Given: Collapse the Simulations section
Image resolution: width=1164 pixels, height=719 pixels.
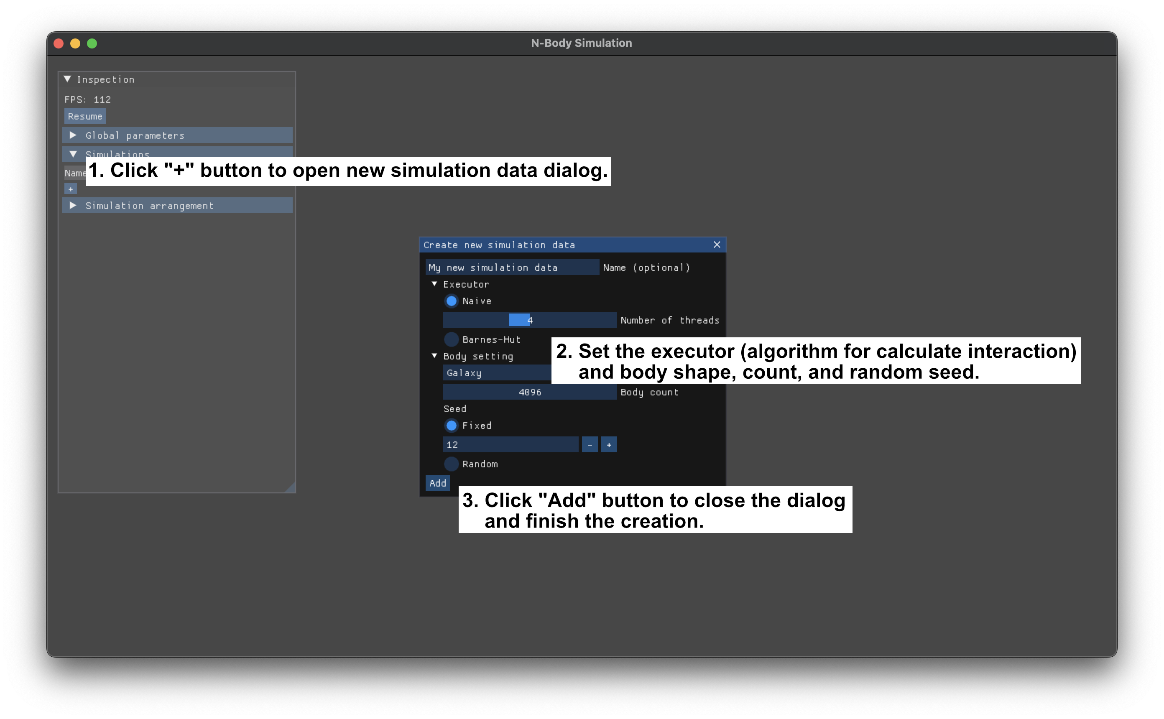Looking at the screenshot, I should click(x=73, y=153).
